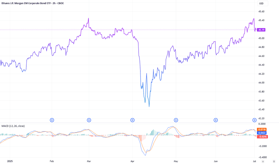
Task: Click the May label on time axis
Action: click(x=176, y=161)
